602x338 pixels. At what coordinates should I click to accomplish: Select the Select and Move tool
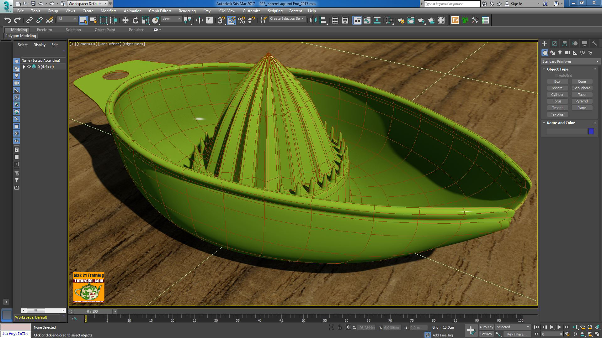[125, 20]
